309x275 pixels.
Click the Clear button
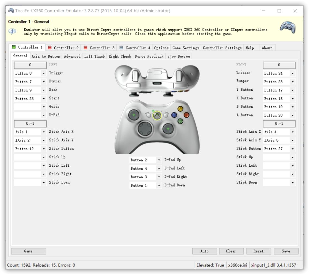click(231, 251)
